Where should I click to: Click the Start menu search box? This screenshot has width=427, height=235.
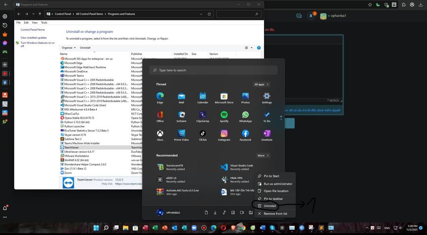click(213, 70)
